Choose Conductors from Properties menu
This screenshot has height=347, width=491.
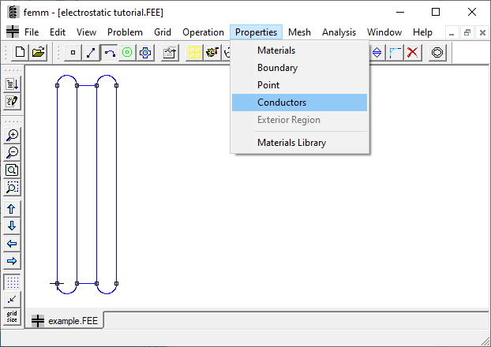click(282, 103)
